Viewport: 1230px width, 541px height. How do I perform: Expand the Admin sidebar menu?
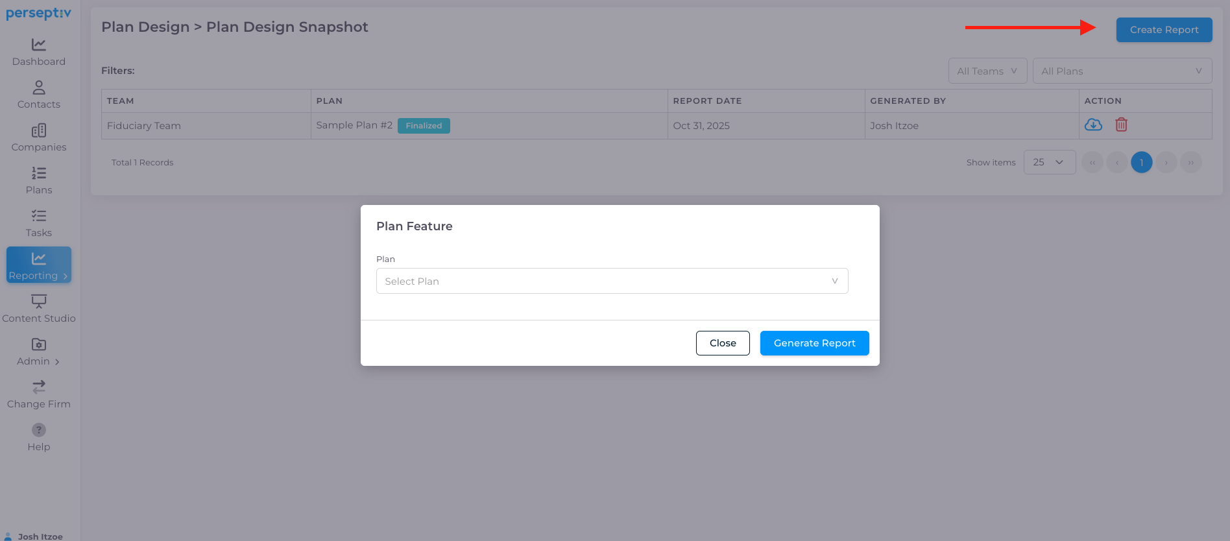click(x=39, y=352)
